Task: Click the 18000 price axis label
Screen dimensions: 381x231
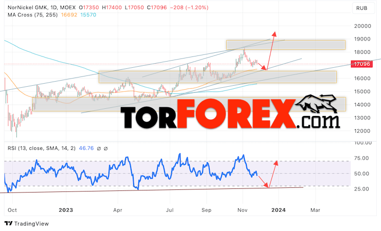Action: tap(362, 52)
